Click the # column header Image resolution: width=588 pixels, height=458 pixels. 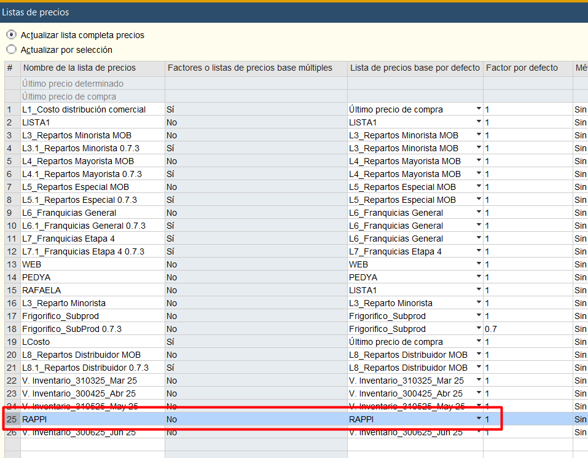(x=12, y=68)
